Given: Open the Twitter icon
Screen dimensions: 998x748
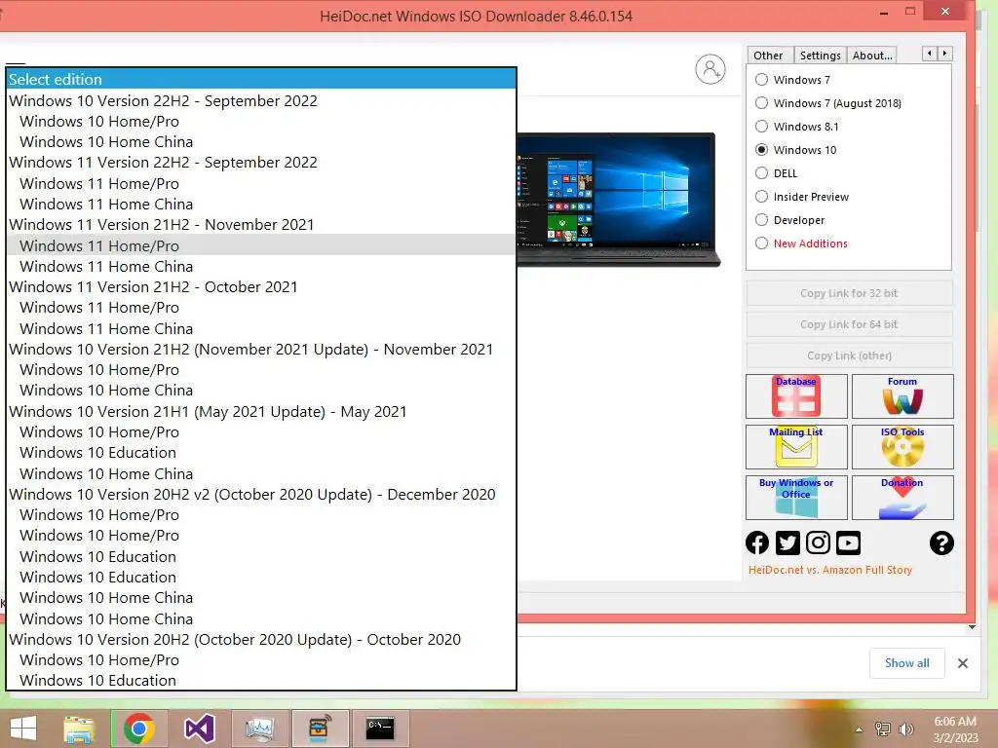Looking at the screenshot, I should pyautogui.click(x=787, y=543).
